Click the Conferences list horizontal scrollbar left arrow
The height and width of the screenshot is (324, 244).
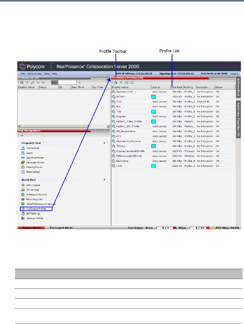click(x=19, y=126)
